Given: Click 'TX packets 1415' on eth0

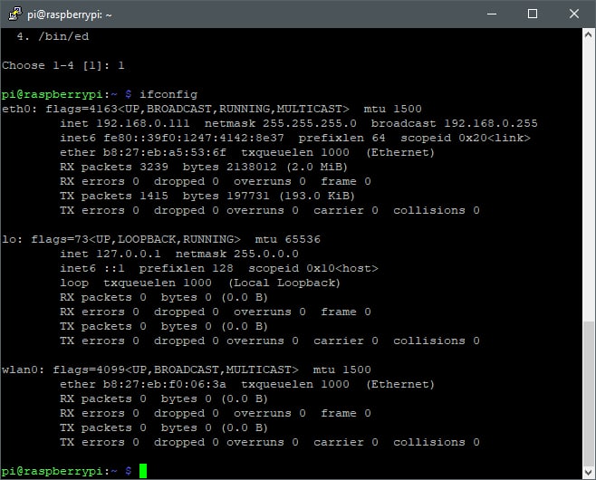Looking at the screenshot, I should click(114, 197).
